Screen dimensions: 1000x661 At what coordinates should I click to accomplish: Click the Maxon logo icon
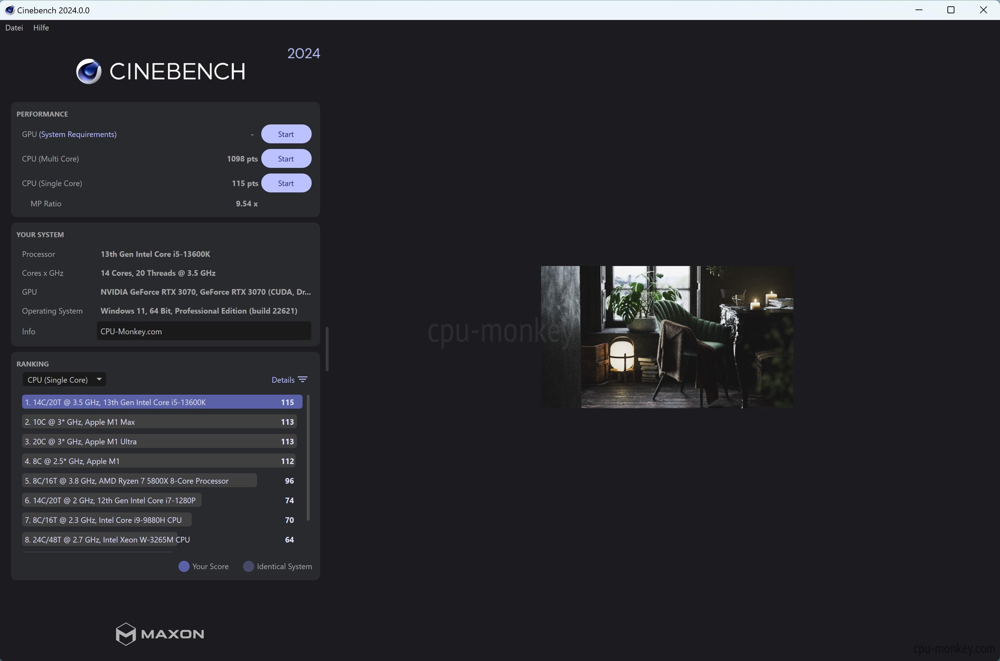tap(126, 634)
